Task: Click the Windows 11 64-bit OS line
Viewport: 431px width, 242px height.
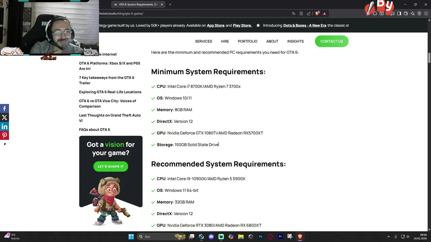Action: point(177,190)
